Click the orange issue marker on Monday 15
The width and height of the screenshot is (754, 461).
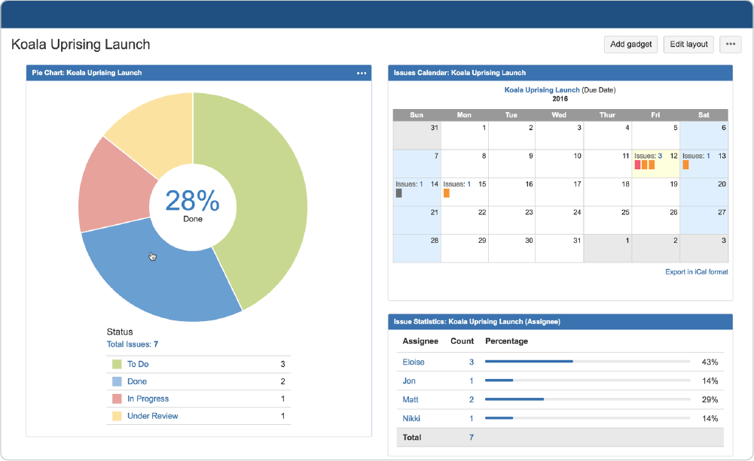[x=447, y=193]
